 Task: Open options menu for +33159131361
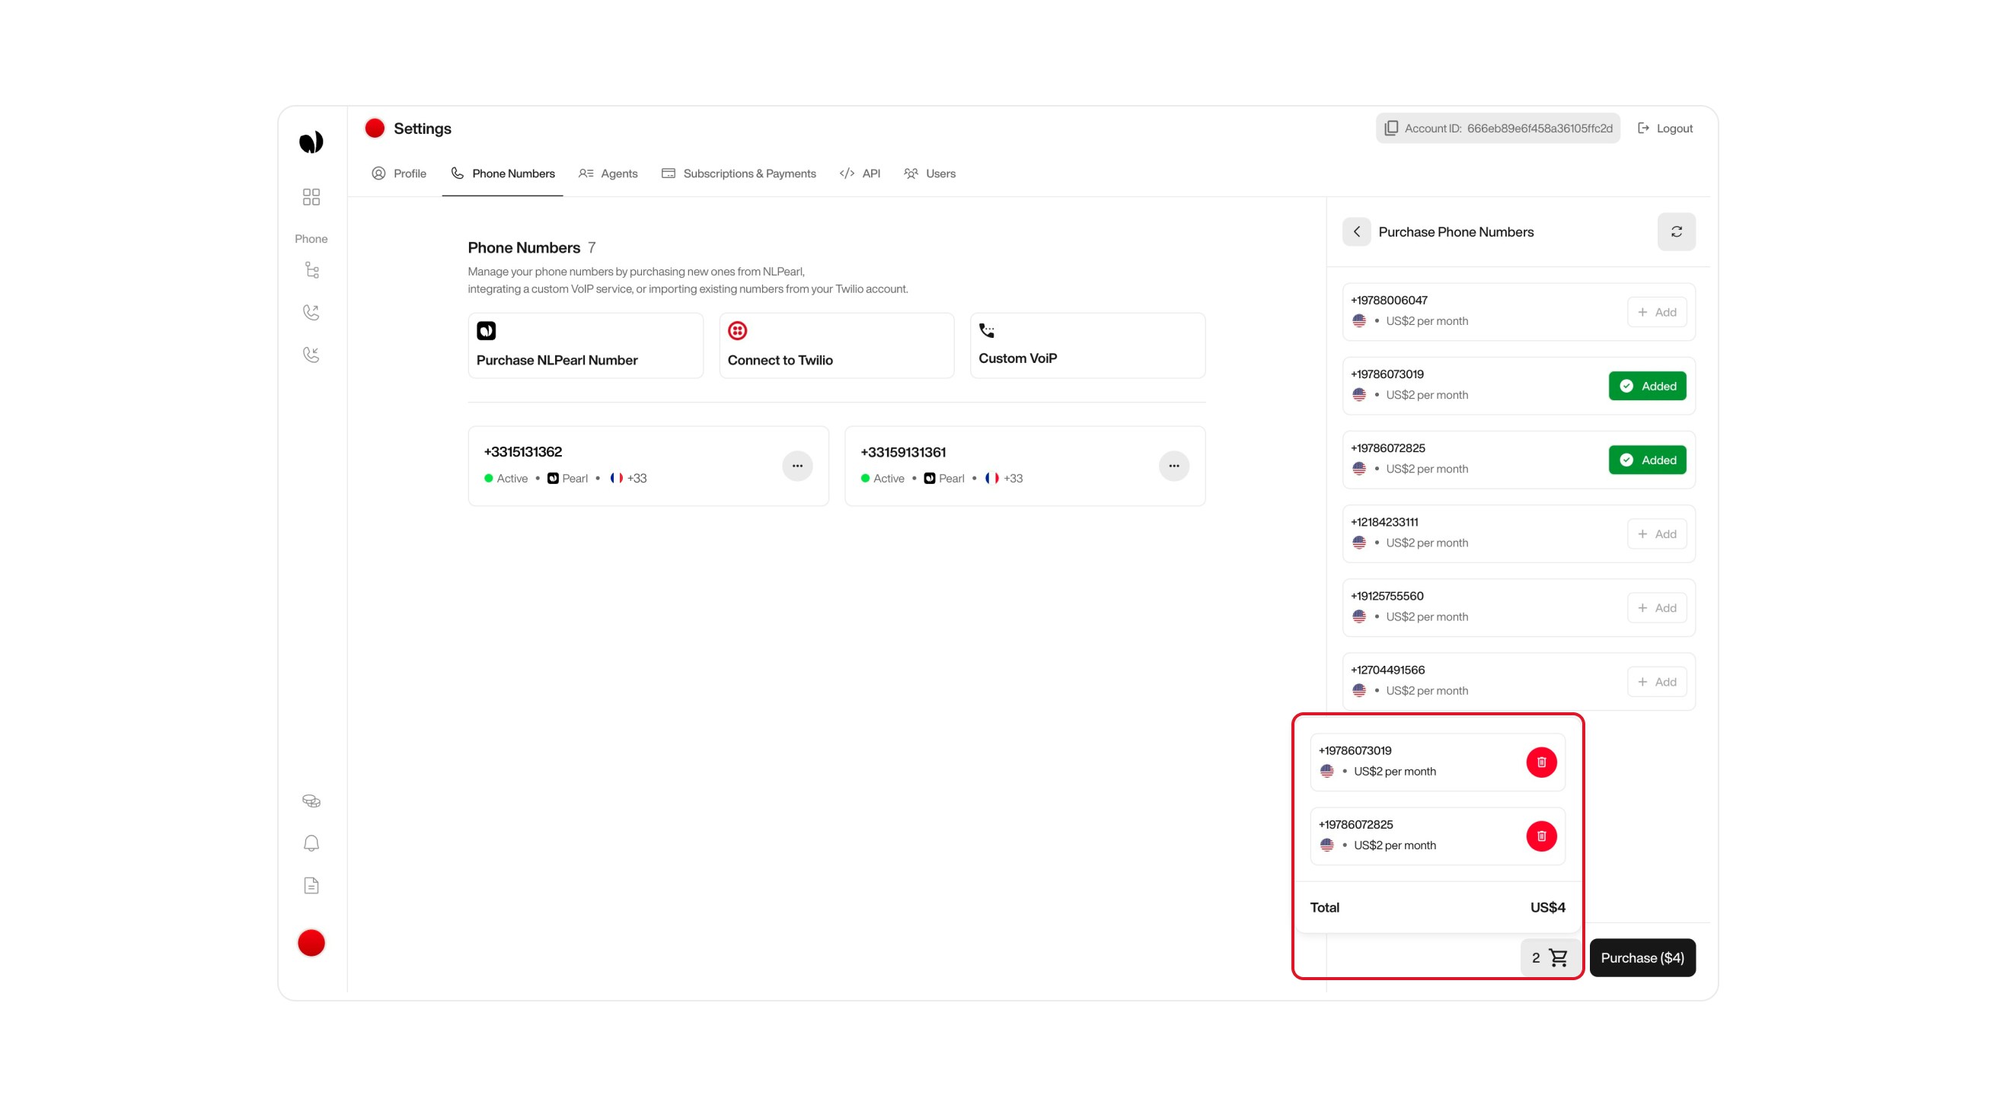tap(1174, 465)
